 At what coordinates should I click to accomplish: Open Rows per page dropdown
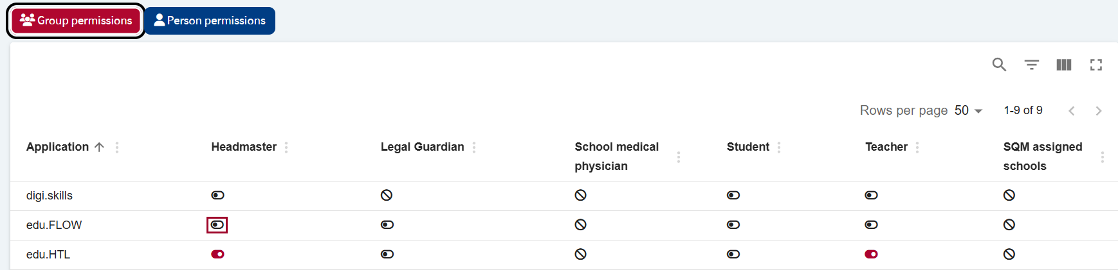[969, 110]
